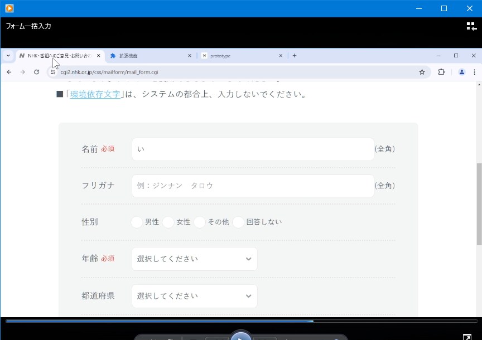Go forward in the browser
Screen dimensions: 482x340
[23, 72]
